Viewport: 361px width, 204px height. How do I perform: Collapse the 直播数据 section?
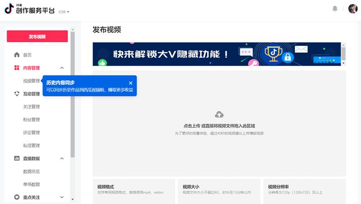(62, 159)
